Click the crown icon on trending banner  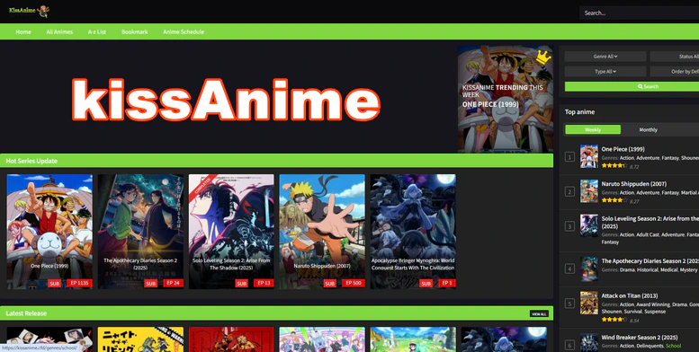[543, 57]
